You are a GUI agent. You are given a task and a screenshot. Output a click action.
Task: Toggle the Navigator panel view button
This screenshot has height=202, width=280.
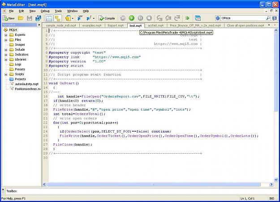(x=58, y=18)
